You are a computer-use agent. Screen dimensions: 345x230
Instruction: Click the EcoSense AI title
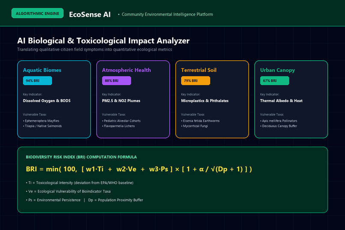click(x=90, y=14)
